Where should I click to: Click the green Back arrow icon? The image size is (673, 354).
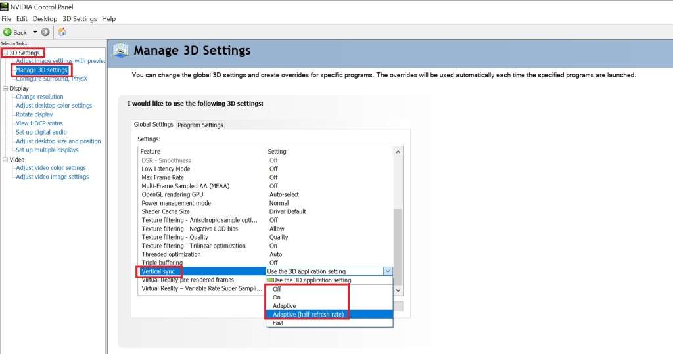7,32
